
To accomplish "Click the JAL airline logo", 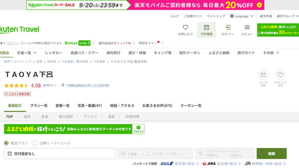I will [209, 163].
